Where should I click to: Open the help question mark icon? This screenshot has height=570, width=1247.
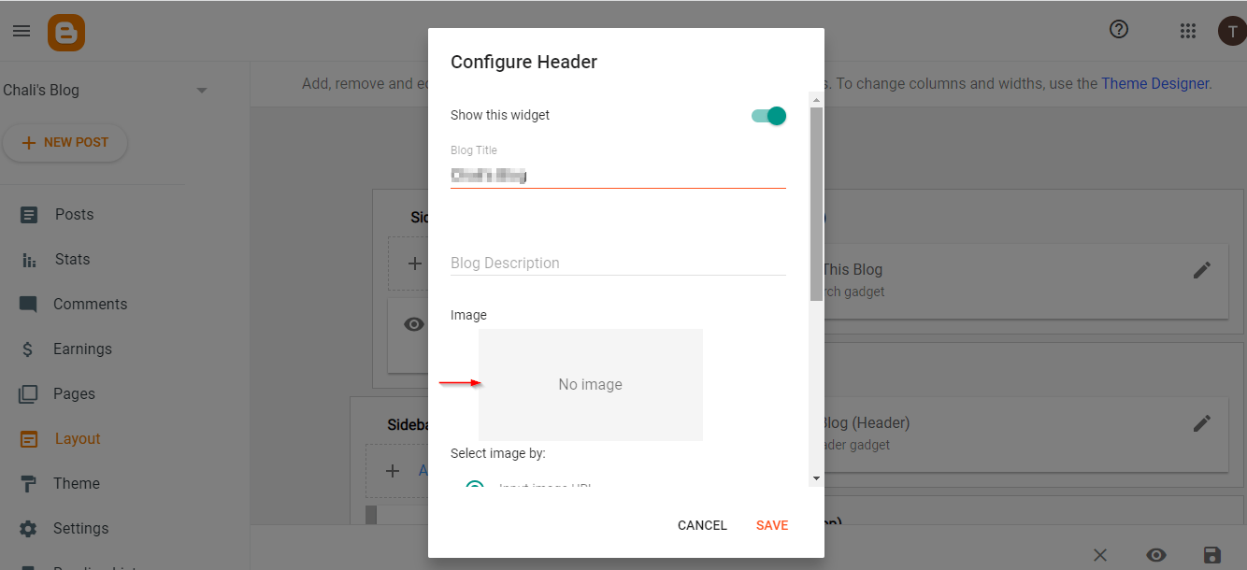tap(1119, 30)
